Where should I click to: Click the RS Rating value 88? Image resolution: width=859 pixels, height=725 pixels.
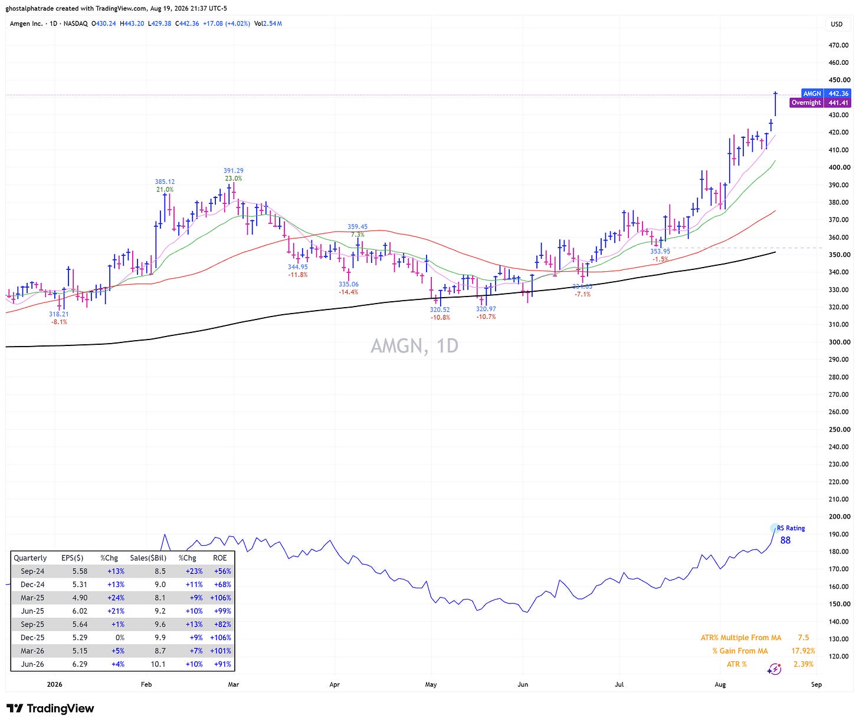click(x=785, y=540)
